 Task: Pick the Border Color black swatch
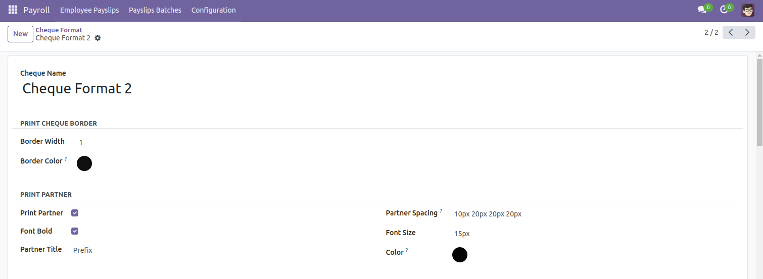(84, 163)
